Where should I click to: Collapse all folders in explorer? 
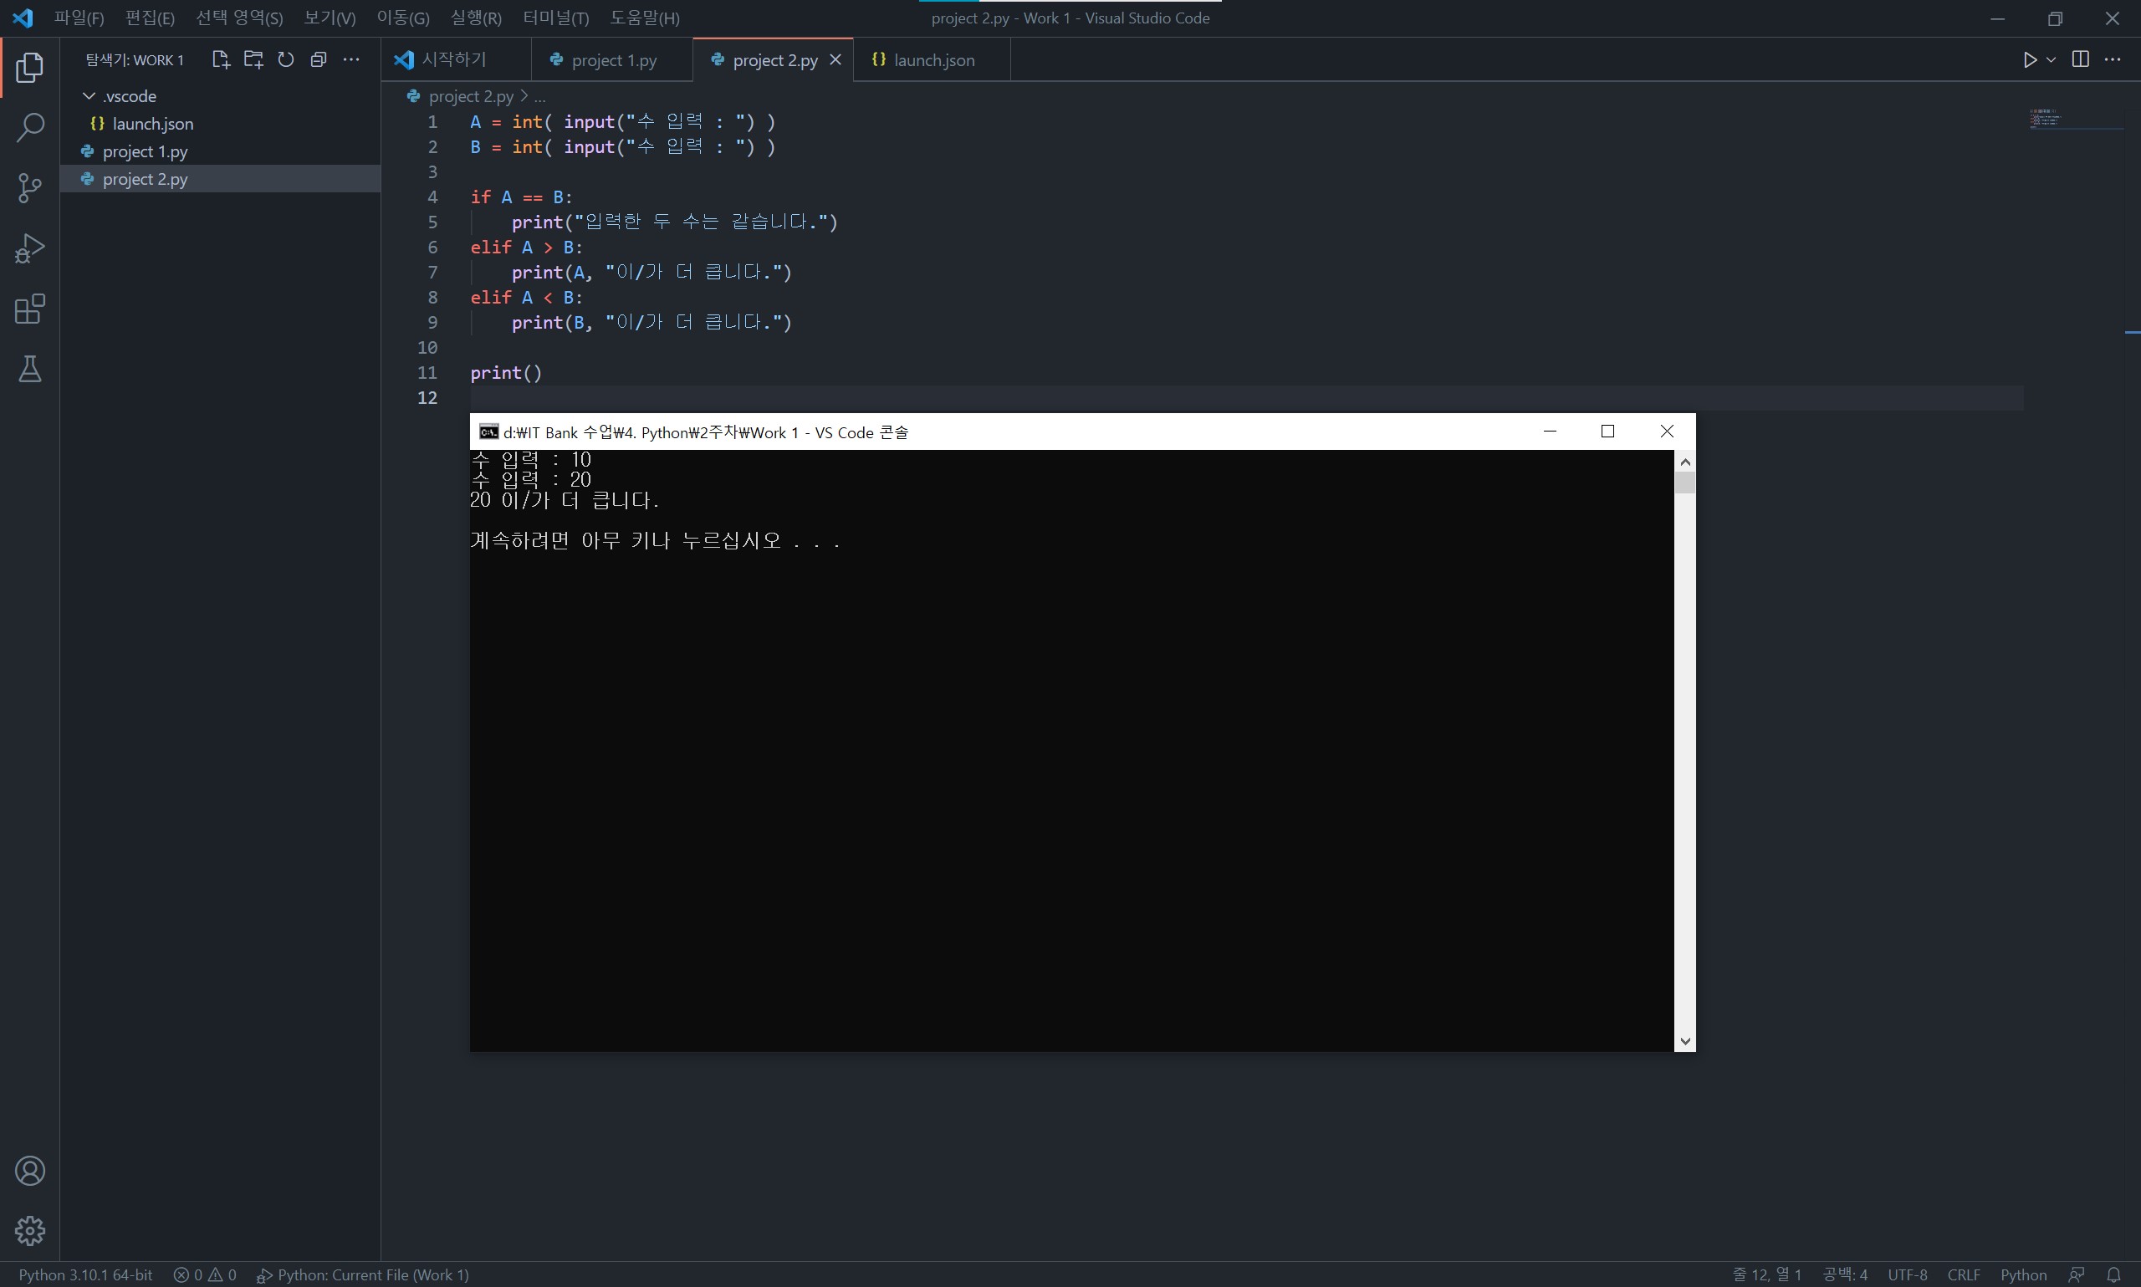coord(319,60)
